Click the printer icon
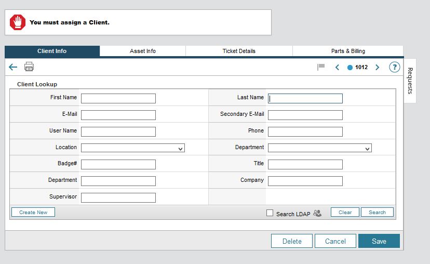 pos(29,67)
